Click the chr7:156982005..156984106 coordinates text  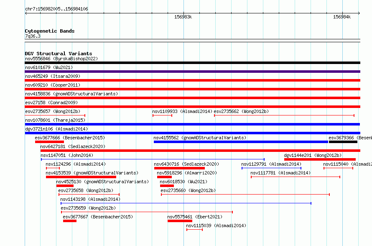pyautogui.click(x=56, y=9)
